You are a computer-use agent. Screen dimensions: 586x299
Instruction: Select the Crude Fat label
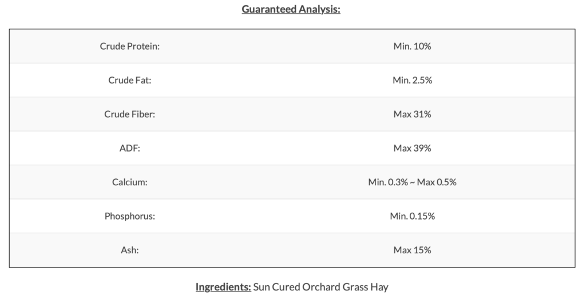tap(130, 80)
